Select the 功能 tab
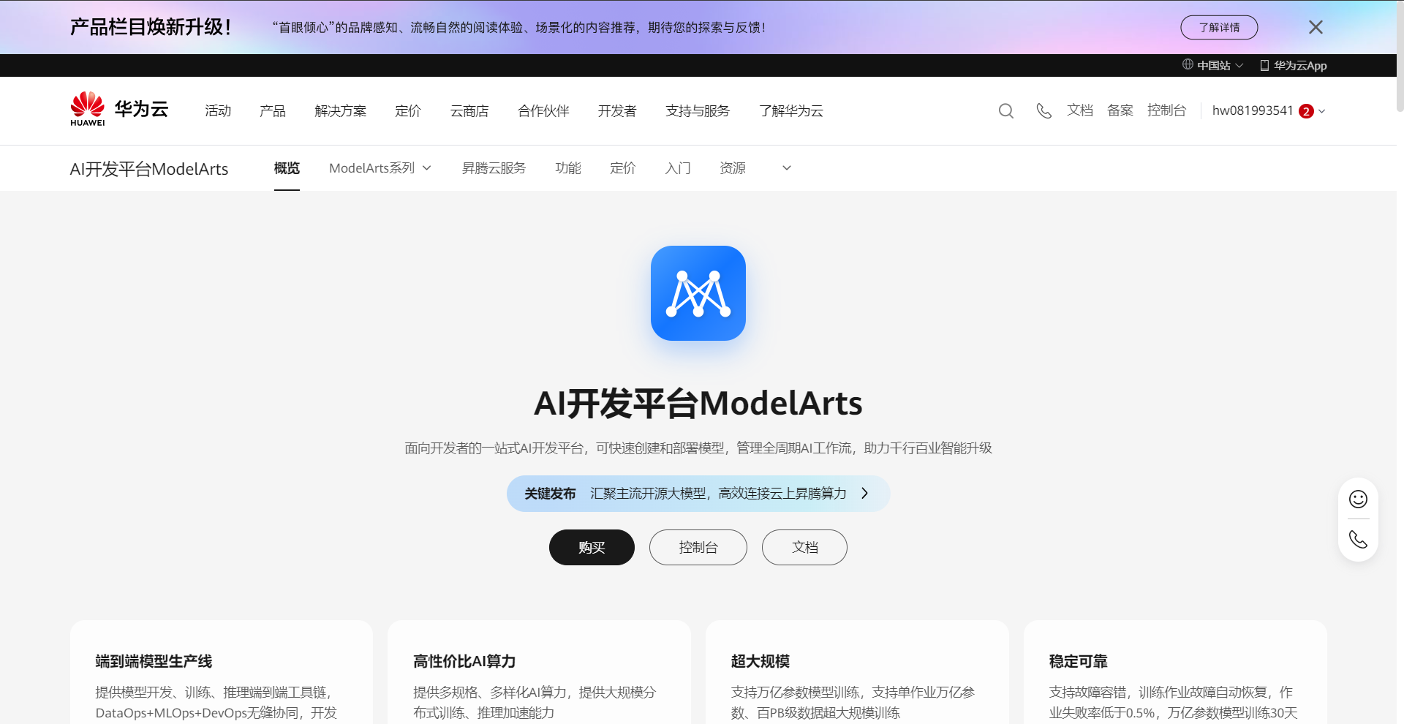The width and height of the screenshot is (1404, 724). point(568,168)
